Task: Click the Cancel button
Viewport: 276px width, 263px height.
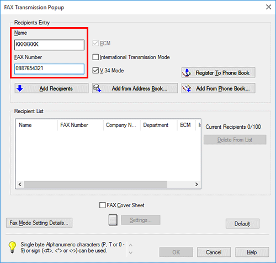Action: 214,252
